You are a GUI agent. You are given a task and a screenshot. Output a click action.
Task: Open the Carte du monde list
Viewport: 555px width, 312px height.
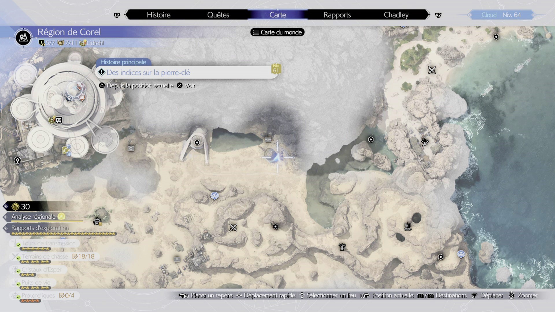coord(277,32)
